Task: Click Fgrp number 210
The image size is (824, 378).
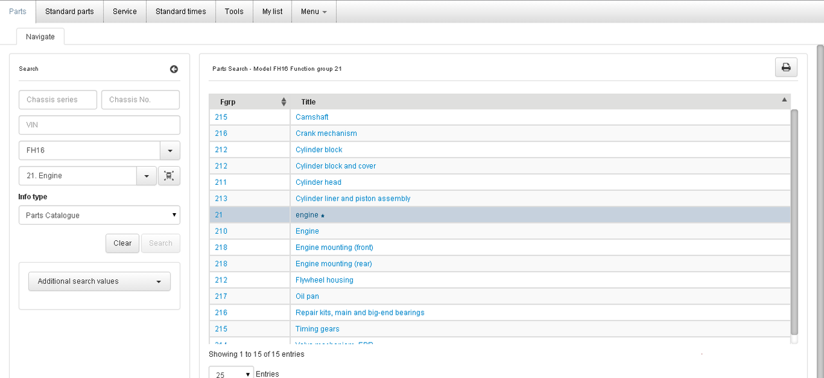Action: (221, 231)
